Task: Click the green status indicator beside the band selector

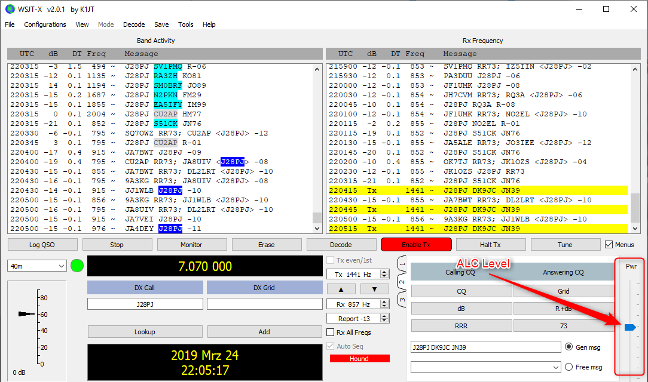Action: [77, 266]
